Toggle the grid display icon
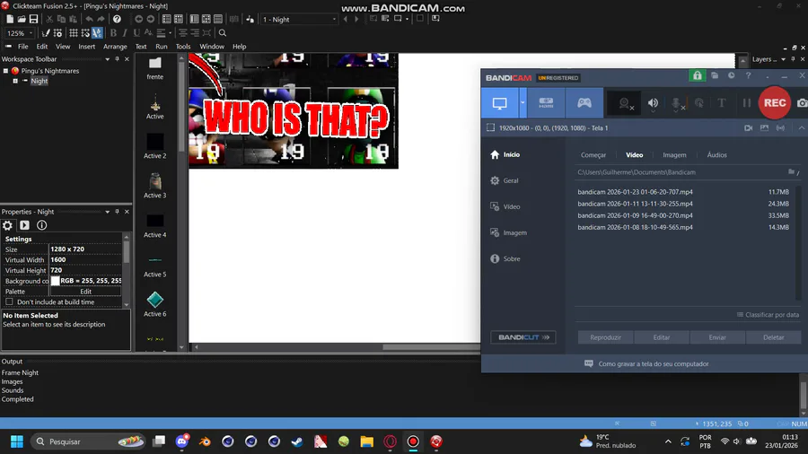This screenshot has height=454, width=808. 74,33
